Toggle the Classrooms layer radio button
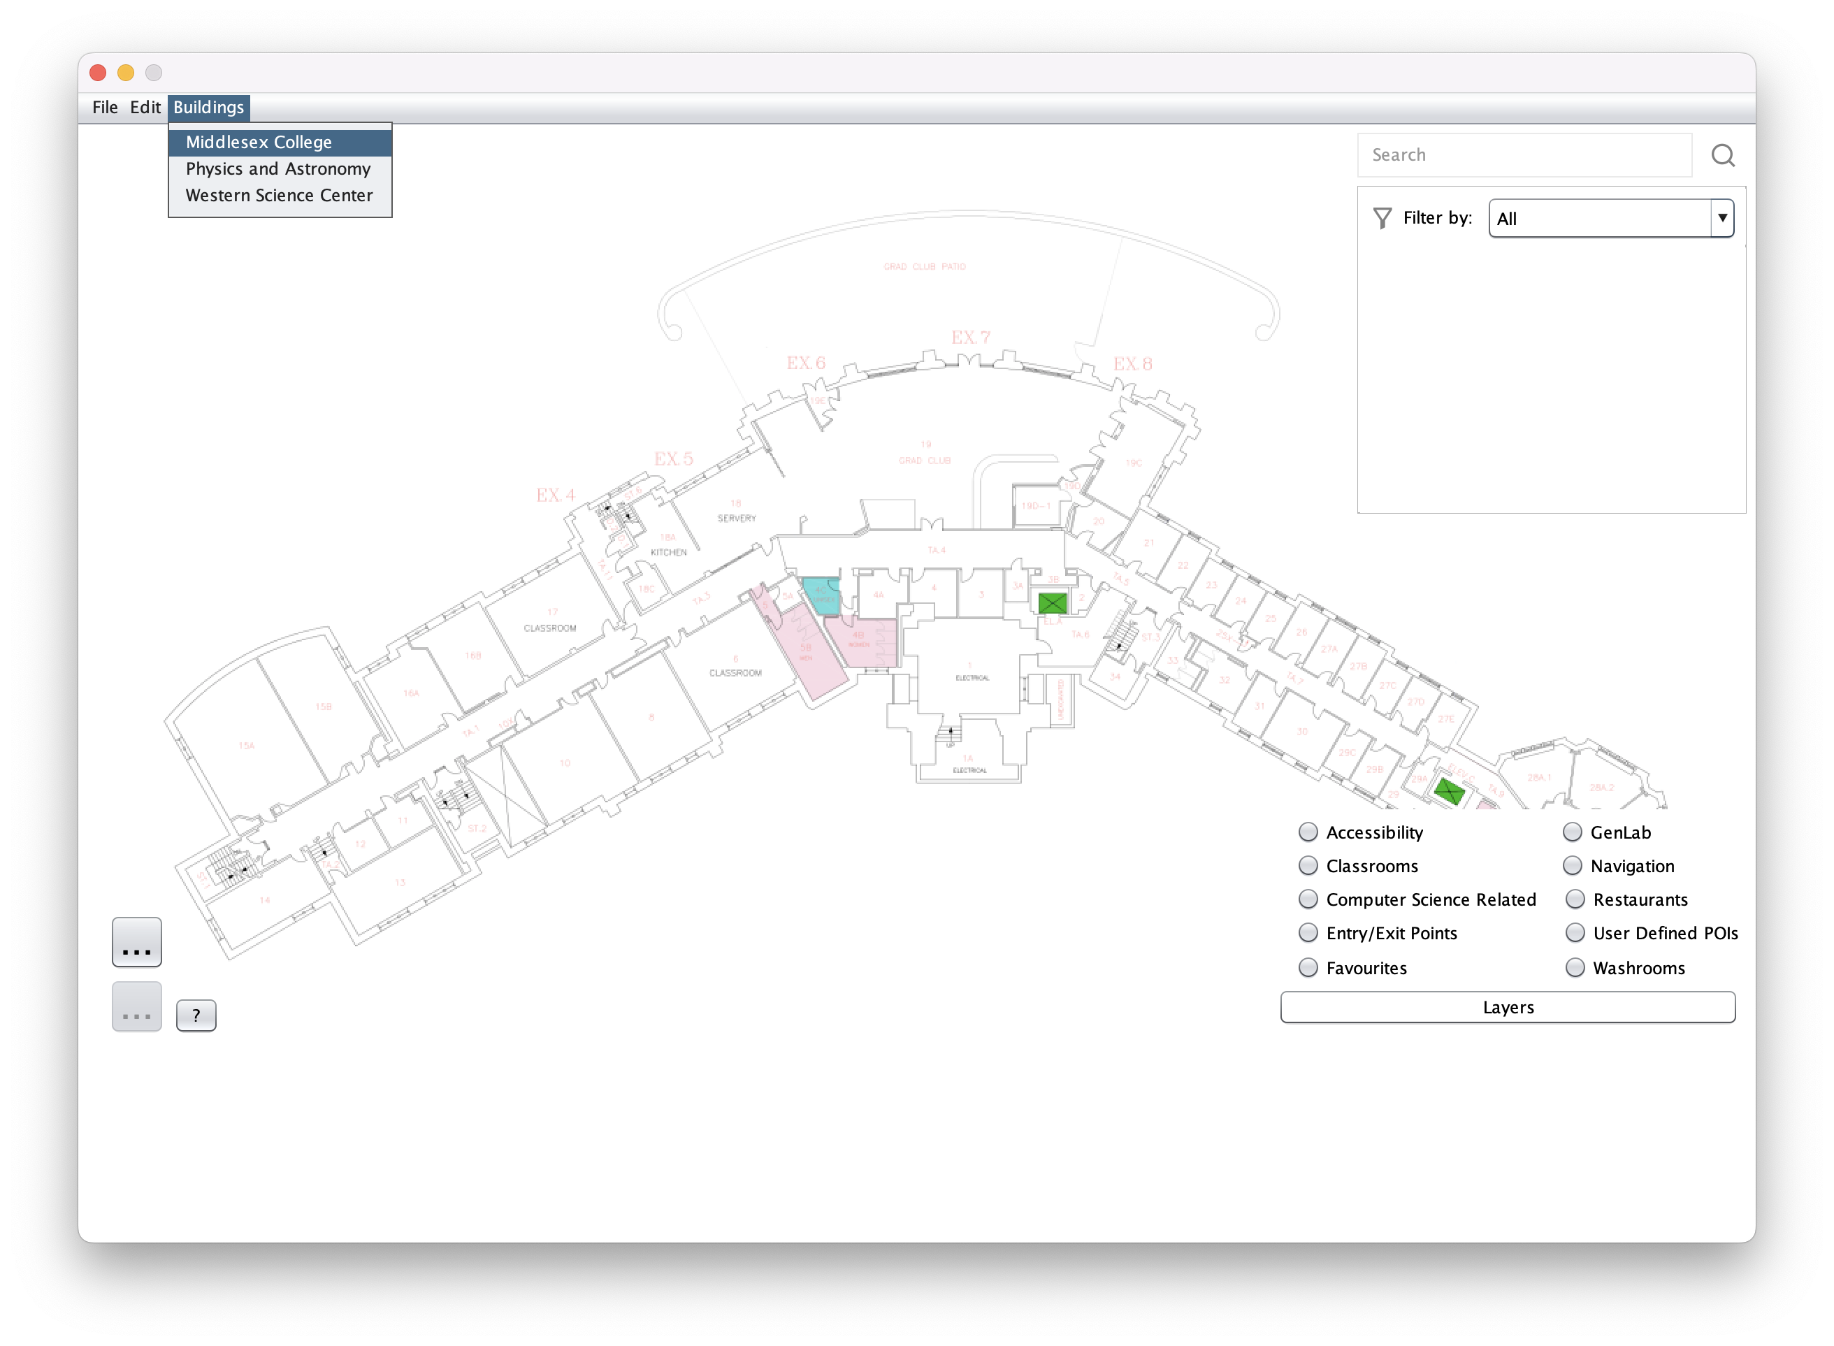Image resolution: width=1834 pixels, height=1346 pixels. click(1308, 865)
